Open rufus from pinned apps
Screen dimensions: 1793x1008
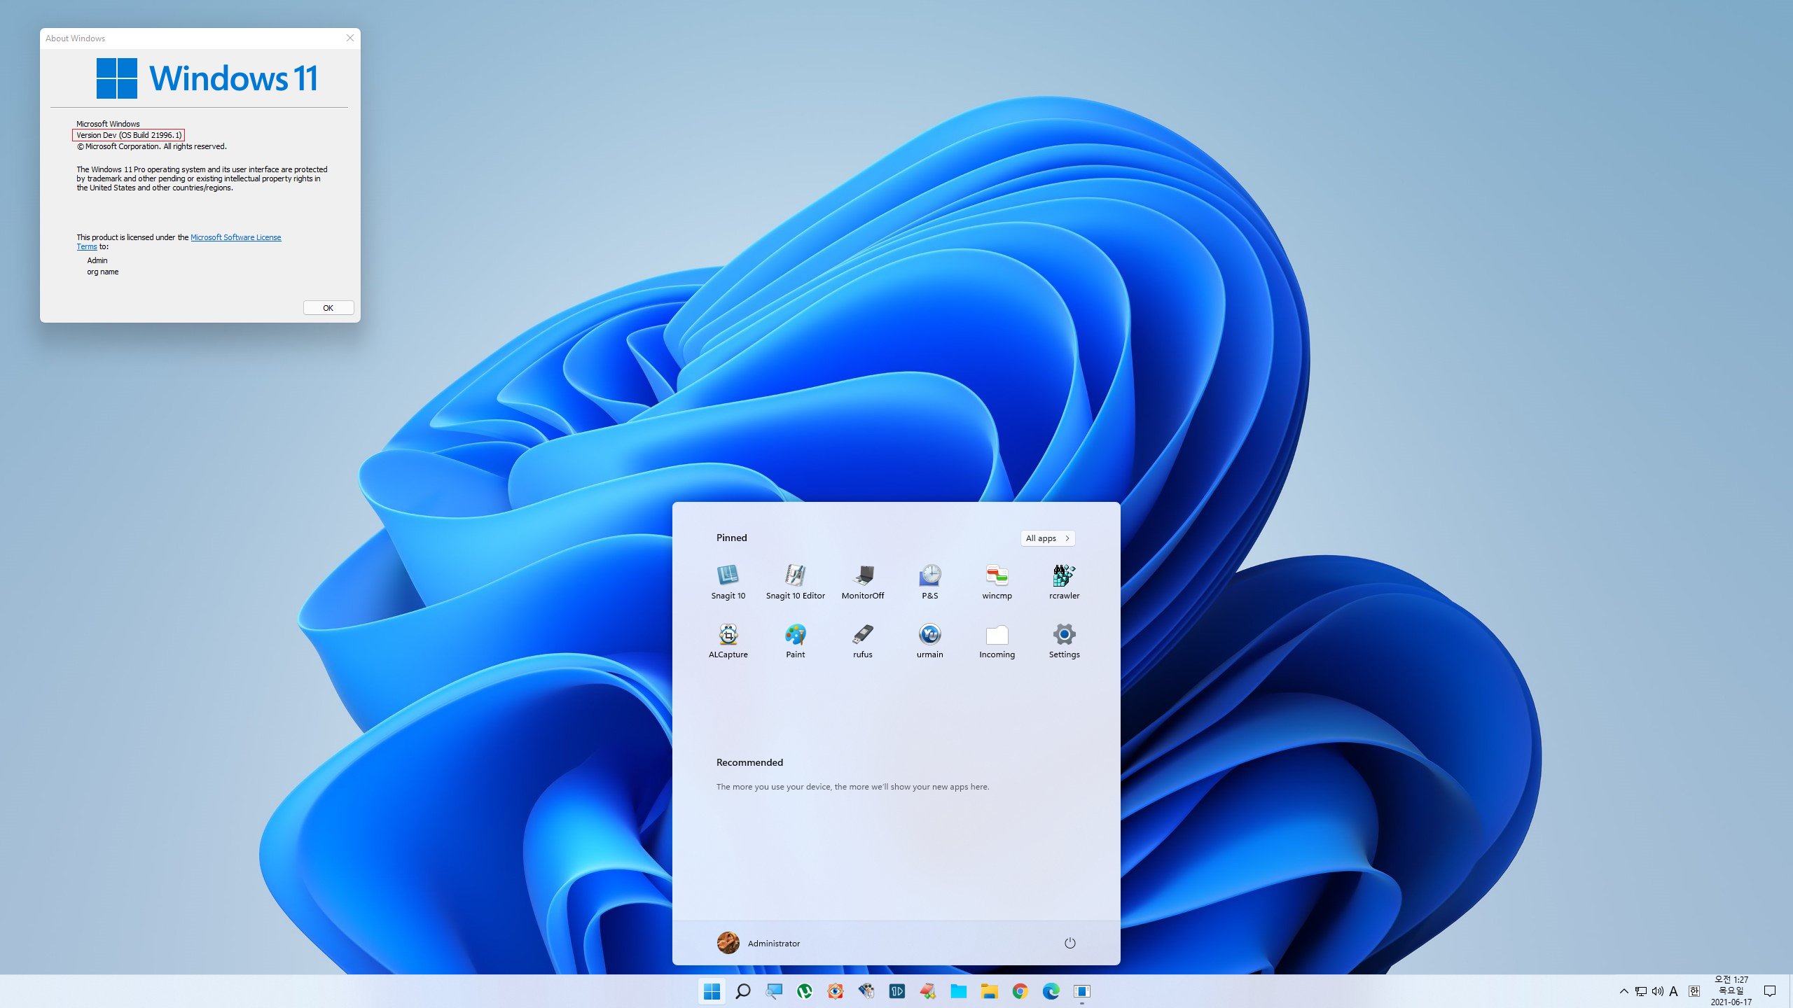point(862,640)
